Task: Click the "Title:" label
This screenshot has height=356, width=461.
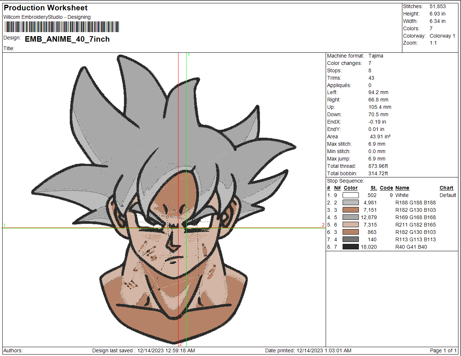Action: click(x=9, y=48)
